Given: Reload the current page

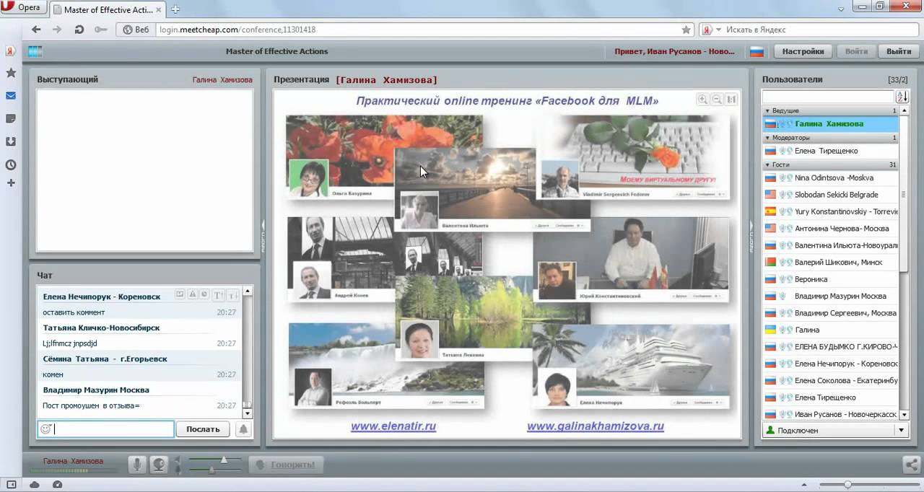Looking at the screenshot, I should click(x=79, y=30).
